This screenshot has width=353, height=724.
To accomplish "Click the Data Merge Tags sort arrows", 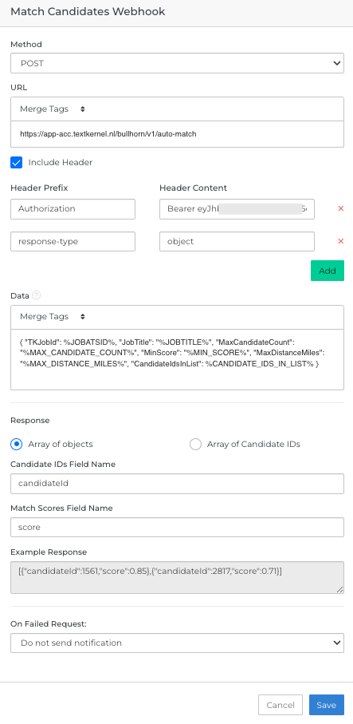I will 83,317.
